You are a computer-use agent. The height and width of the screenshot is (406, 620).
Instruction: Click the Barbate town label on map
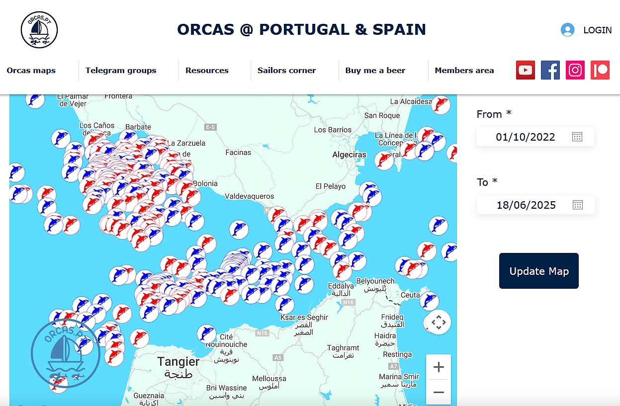tap(138, 127)
